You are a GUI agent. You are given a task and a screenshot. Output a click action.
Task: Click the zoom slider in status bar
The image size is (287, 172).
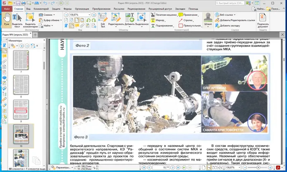(258, 167)
